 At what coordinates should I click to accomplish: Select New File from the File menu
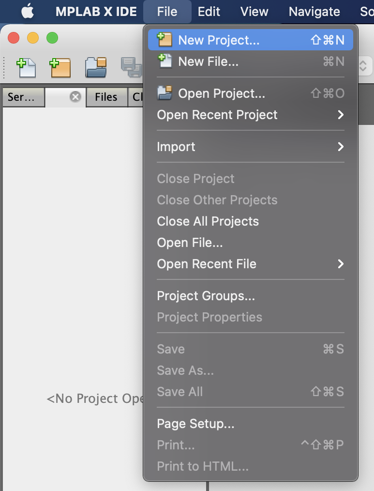pyautogui.click(x=208, y=61)
